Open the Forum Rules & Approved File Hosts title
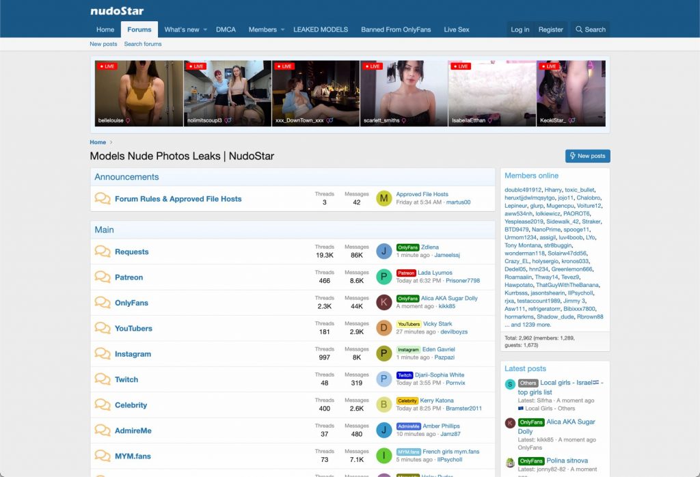Image resolution: width=700 pixels, height=477 pixels. click(178, 199)
